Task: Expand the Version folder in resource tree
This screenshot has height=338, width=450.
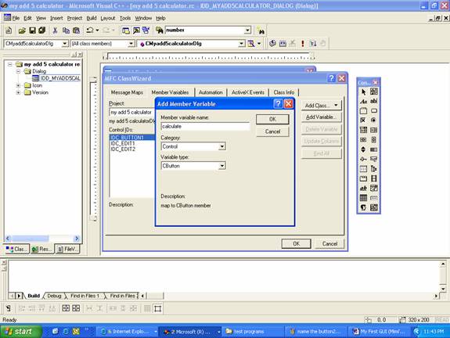Action: (x=18, y=92)
